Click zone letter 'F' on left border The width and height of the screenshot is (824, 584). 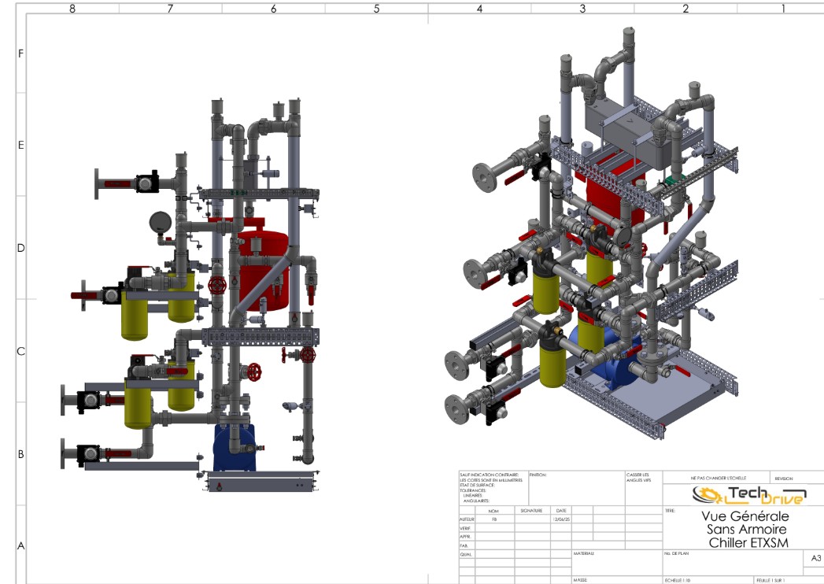pyautogui.click(x=21, y=54)
